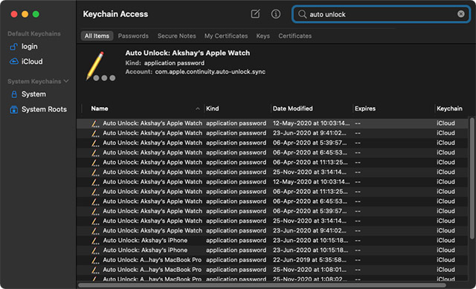Click the 'Keychain Access' window title

[115, 14]
